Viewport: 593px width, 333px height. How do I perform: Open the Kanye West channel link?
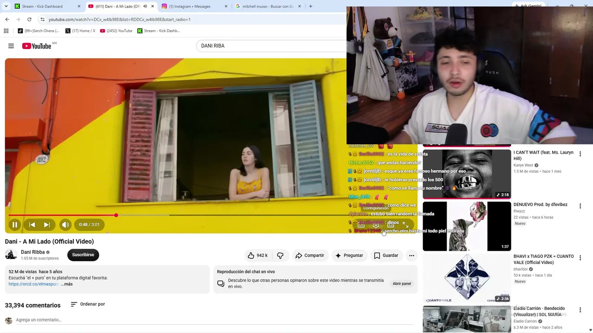click(523, 165)
